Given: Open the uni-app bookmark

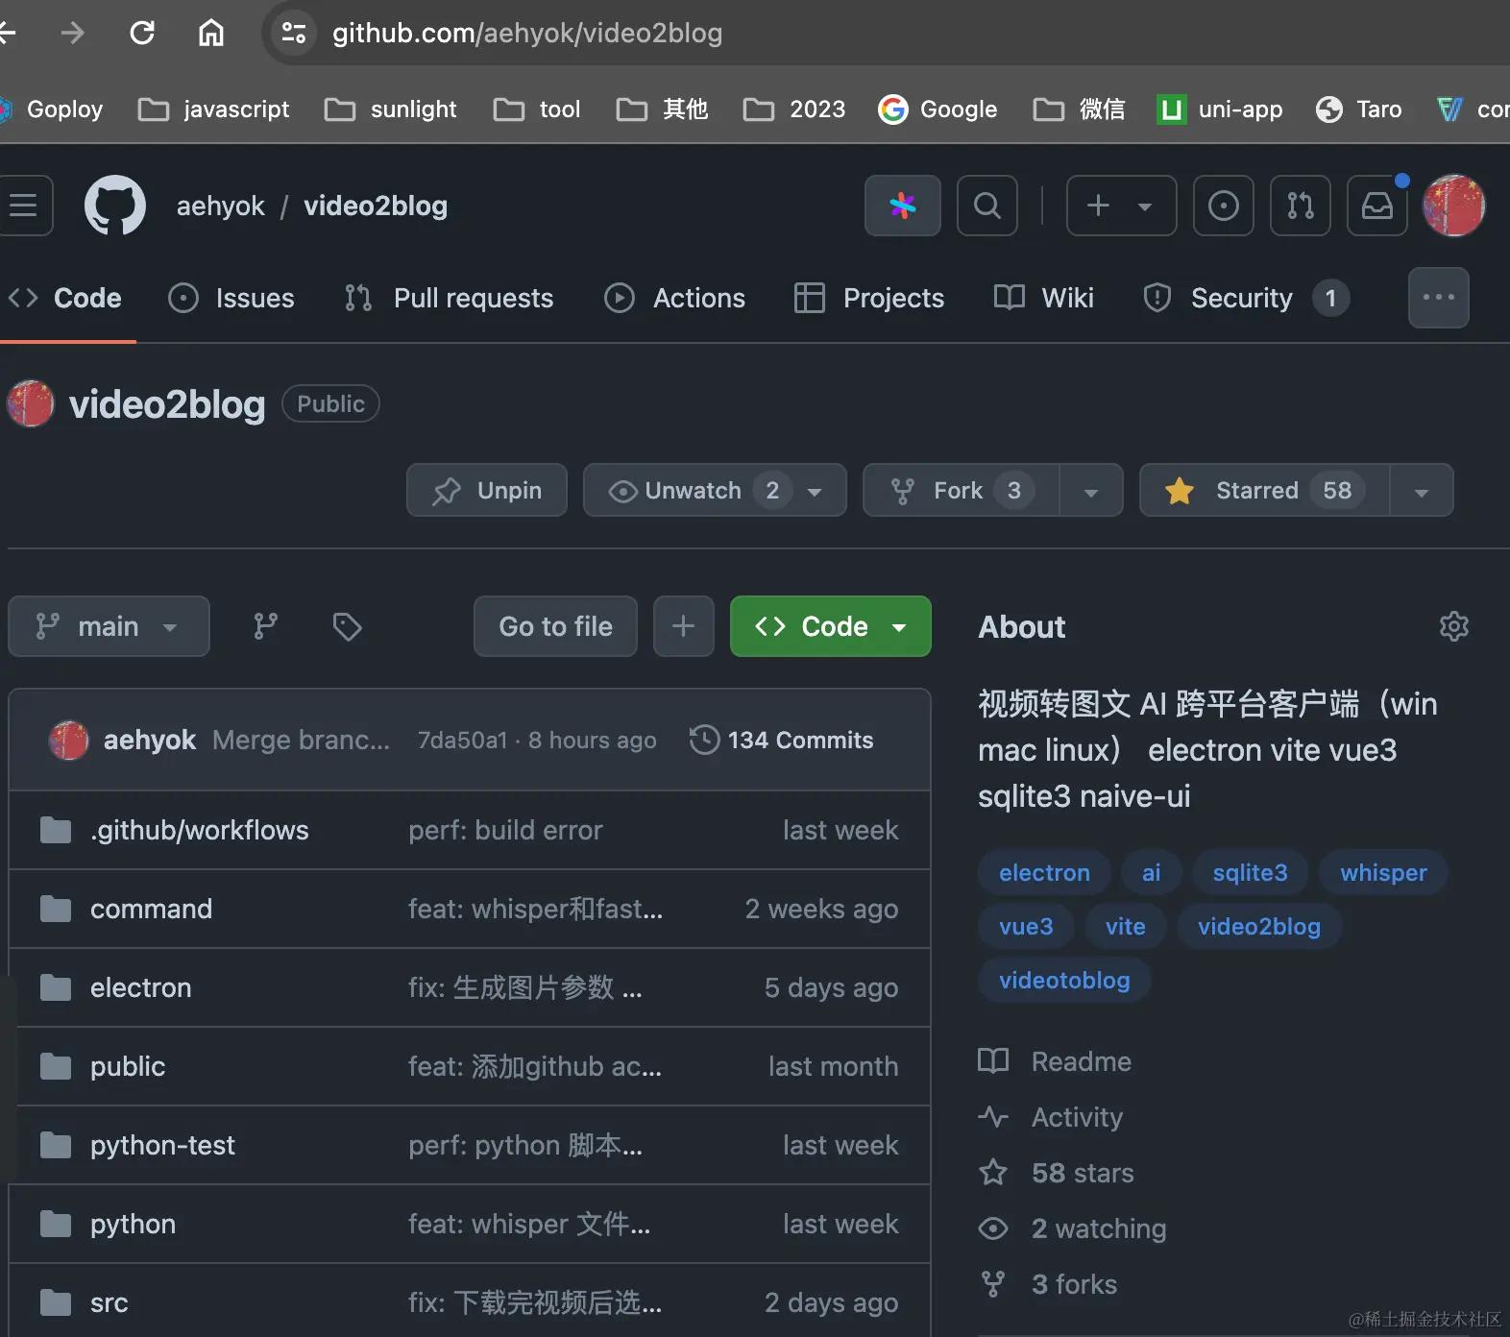Looking at the screenshot, I should [x=1220, y=109].
